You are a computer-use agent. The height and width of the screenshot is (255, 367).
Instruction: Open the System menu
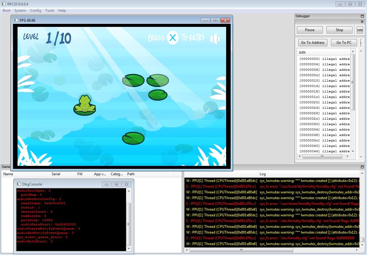pyautogui.click(x=20, y=11)
